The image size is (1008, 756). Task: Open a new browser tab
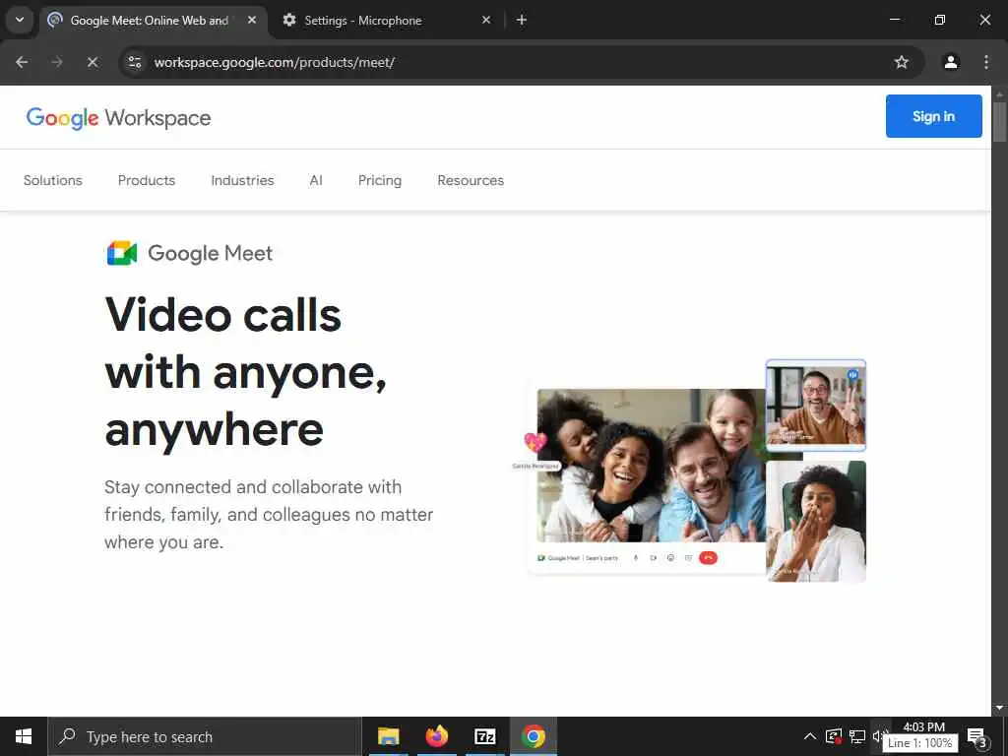tap(522, 20)
